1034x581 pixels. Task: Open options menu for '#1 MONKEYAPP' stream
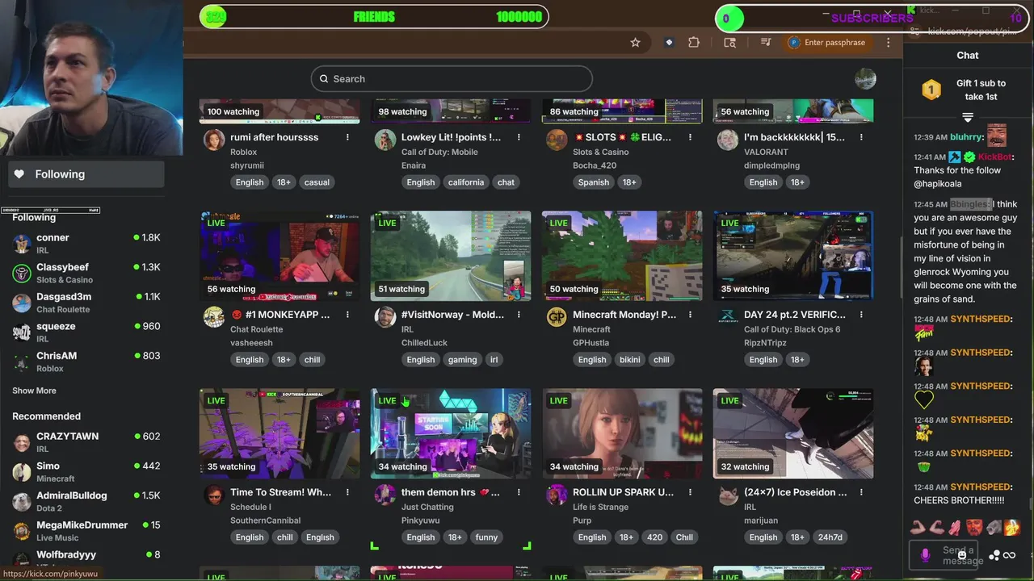click(x=347, y=315)
